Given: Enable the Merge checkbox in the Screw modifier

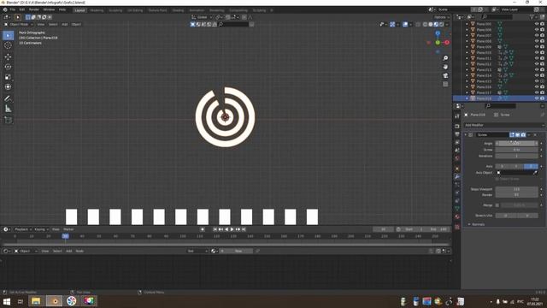Looking at the screenshot, I should point(497,205).
